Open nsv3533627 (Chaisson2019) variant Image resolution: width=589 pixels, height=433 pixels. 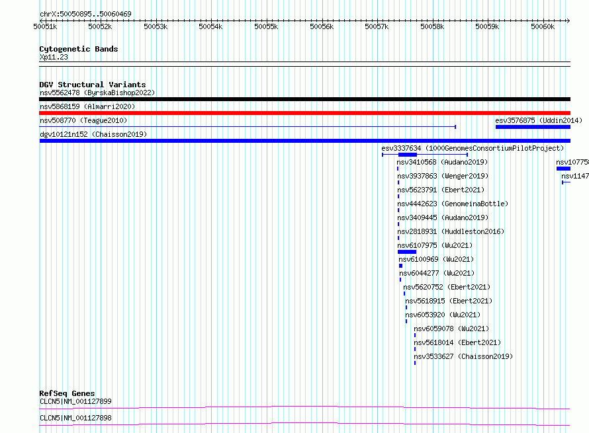point(463,356)
